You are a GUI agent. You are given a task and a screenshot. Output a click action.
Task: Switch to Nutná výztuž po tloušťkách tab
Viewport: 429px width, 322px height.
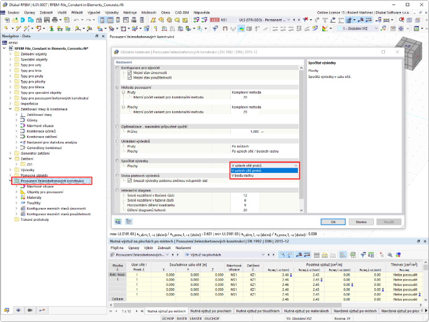click(258, 311)
